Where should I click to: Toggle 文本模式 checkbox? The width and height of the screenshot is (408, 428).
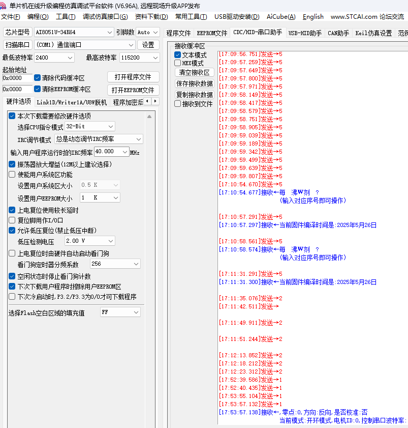pyautogui.click(x=178, y=55)
